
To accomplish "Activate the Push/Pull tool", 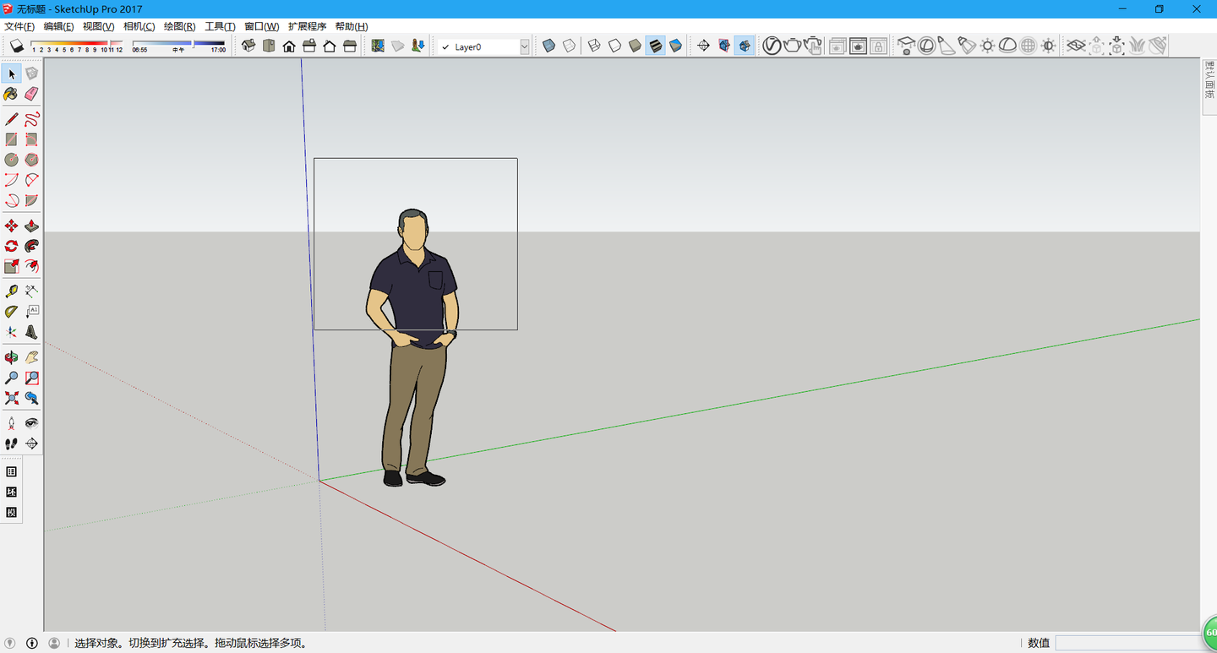I will (x=31, y=226).
